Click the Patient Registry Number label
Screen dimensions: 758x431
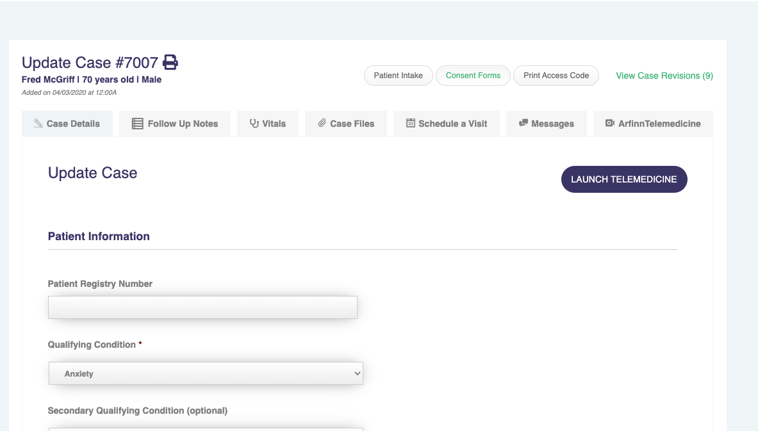click(x=100, y=284)
